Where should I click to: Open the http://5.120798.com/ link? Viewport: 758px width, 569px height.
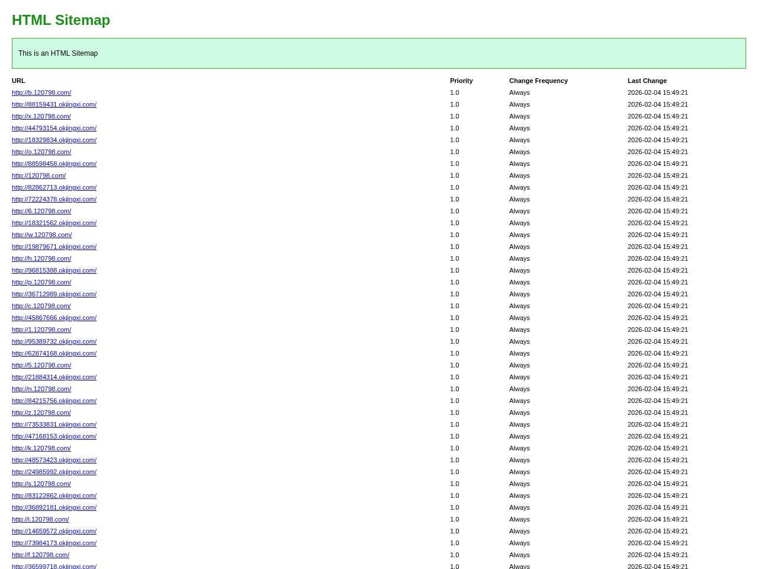pyautogui.click(x=41, y=365)
